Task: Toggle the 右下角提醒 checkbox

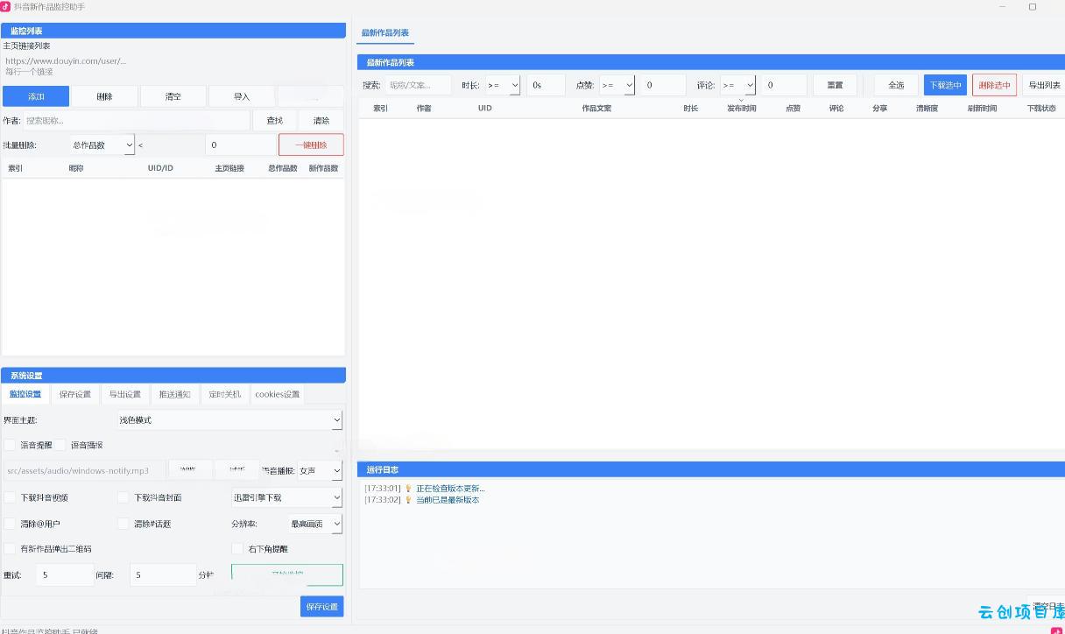Action: click(237, 549)
